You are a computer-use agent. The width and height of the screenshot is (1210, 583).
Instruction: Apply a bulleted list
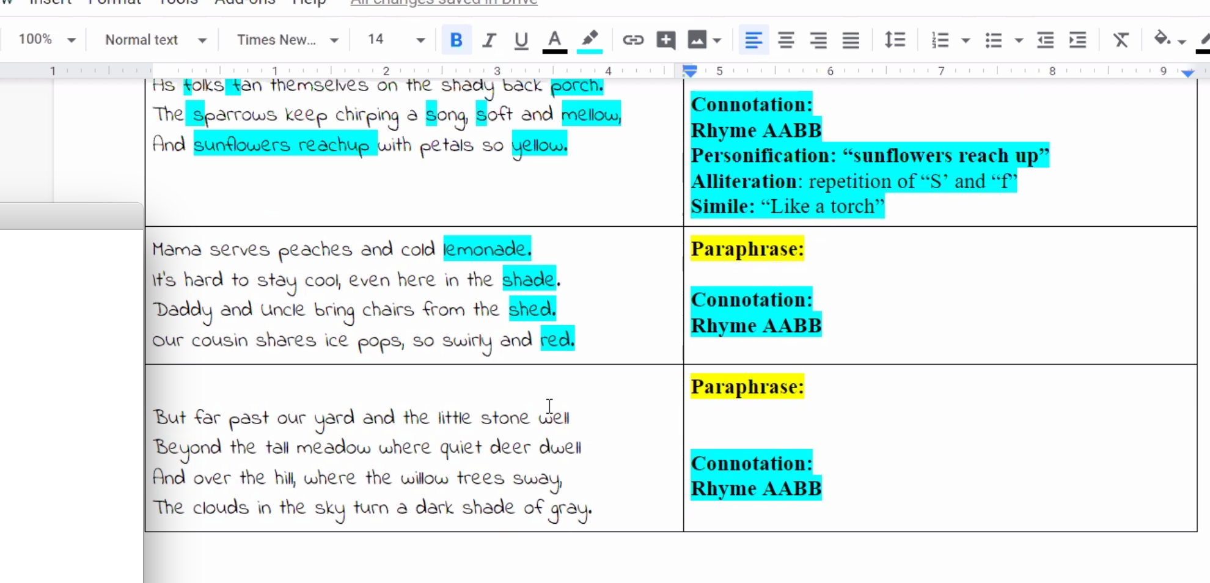click(994, 40)
